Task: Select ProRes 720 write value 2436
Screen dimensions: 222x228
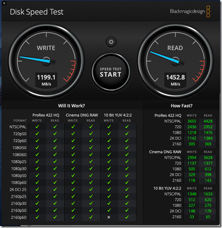Action: pyautogui.click(x=192, y=127)
